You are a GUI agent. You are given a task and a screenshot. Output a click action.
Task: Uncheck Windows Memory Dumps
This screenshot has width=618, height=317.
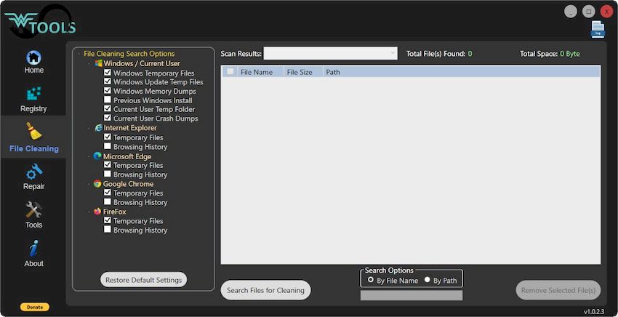tap(107, 91)
